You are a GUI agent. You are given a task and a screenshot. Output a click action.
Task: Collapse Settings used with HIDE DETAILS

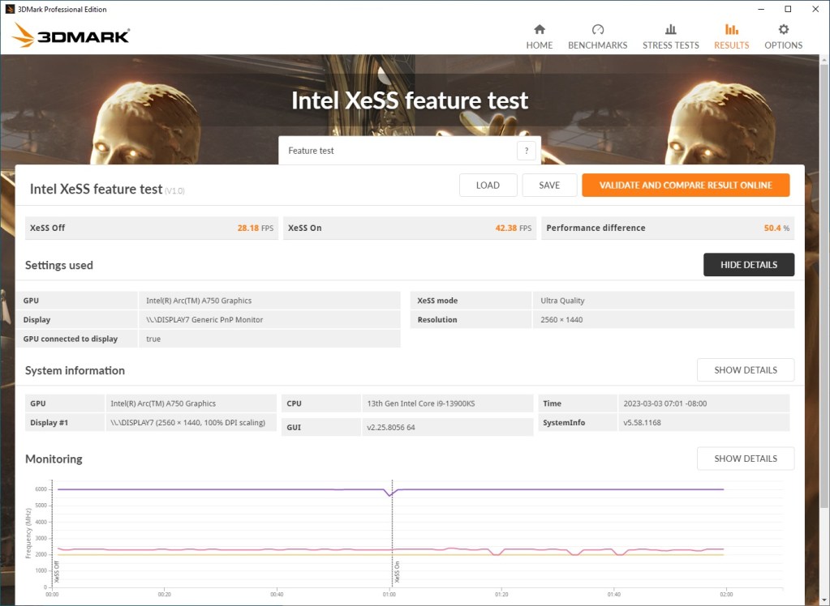[749, 264]
